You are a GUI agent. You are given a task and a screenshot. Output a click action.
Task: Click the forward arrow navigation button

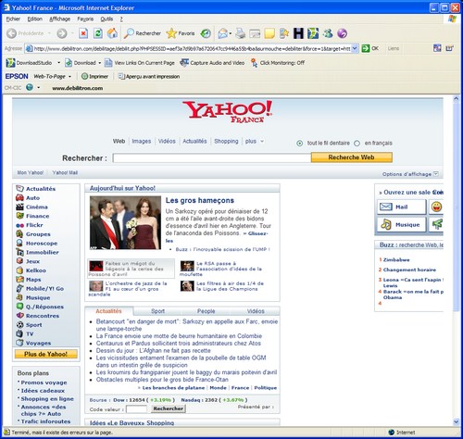62,33
